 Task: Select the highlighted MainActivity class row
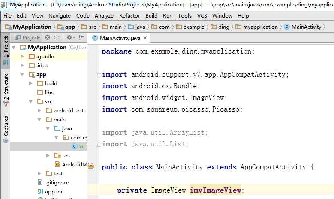(49, 147)
